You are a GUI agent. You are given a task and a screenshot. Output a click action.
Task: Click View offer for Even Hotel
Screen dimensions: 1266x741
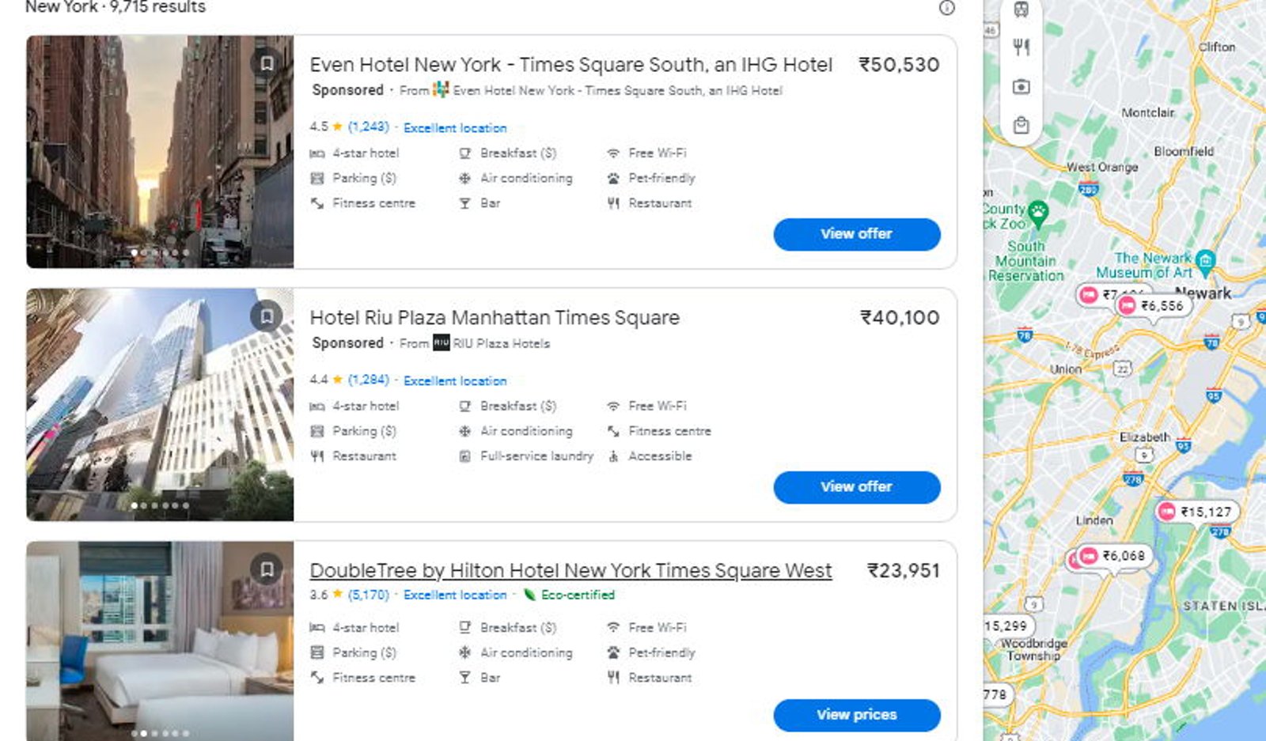click(x=857, y=234)
